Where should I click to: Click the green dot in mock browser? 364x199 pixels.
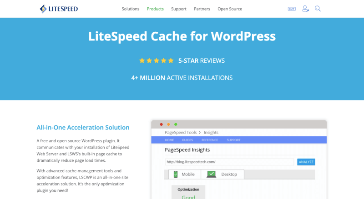[x=176, y=124]
